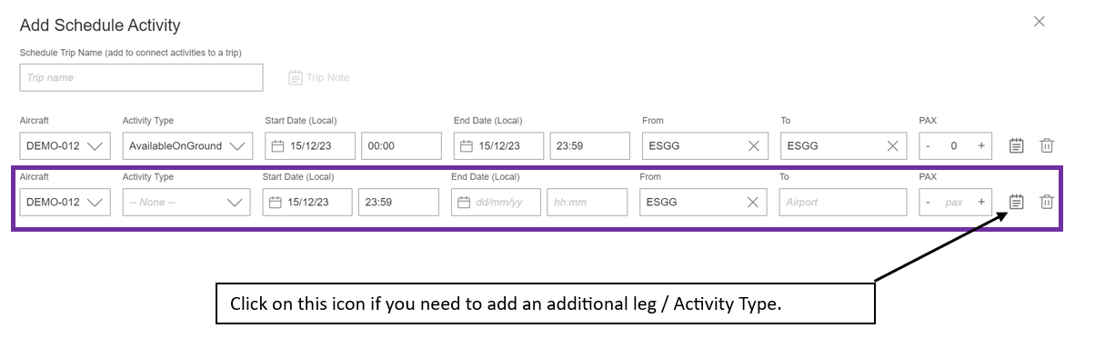Clear the first row ESGG From airport
The width and height of the screenshot is (1095, 358).
(754, 145)
